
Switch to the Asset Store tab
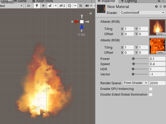click(x=43, y=1)
